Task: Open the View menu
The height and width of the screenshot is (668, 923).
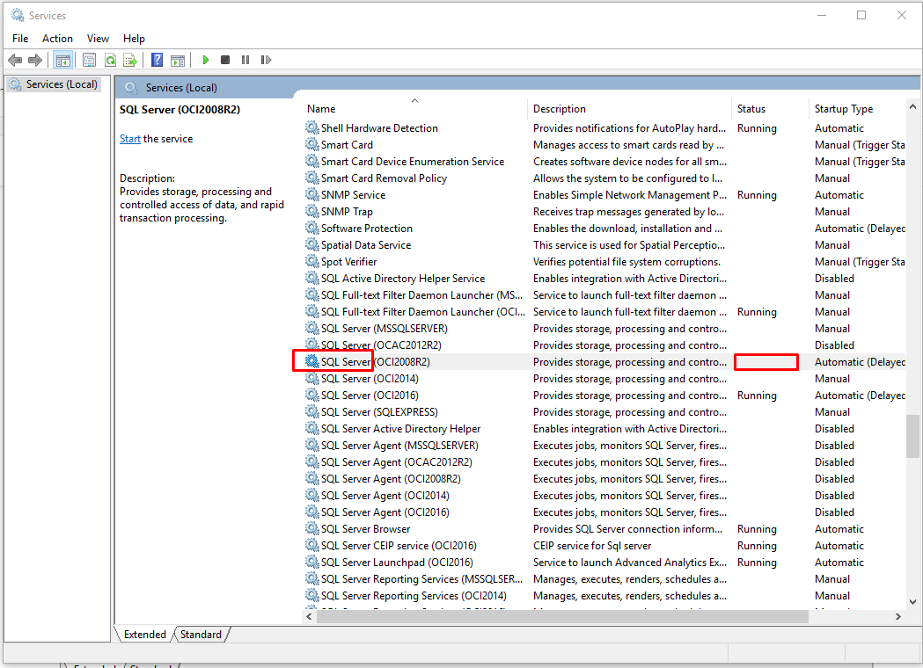Action: 98,38
